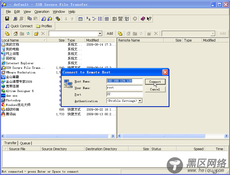230x175 pixels.
Task: Open the Window menu
Action: pos(59,11)
